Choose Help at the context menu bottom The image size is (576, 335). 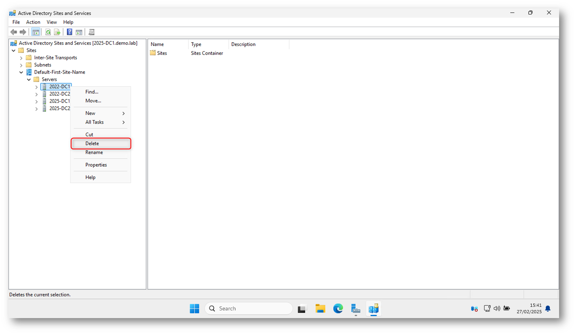click(101, 177)
